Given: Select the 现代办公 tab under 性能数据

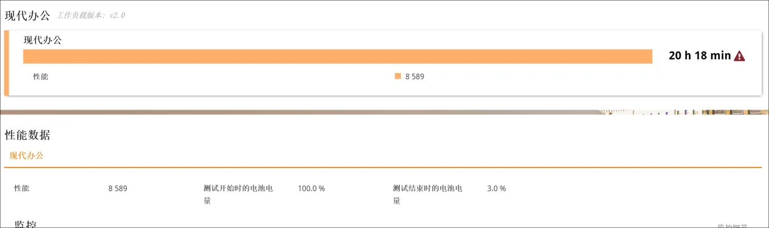Looking at the screenshot, I should 27,155.
